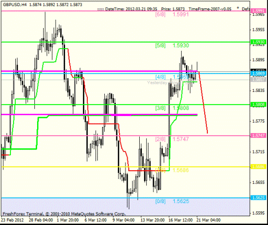Click the yellow 1.5686 price tag
Screen dimensions: 268x225
(x=258, y=166)
